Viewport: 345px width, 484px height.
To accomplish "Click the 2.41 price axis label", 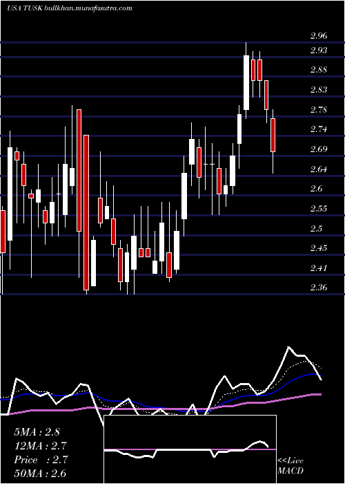I will pos(319,268).
